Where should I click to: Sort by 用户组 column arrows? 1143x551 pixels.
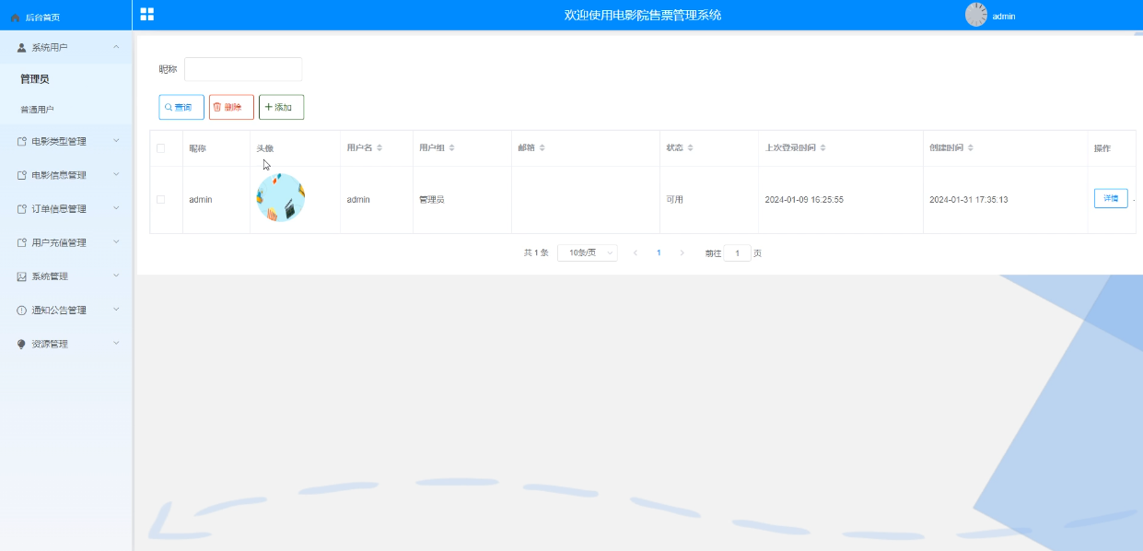coord(451,147)
